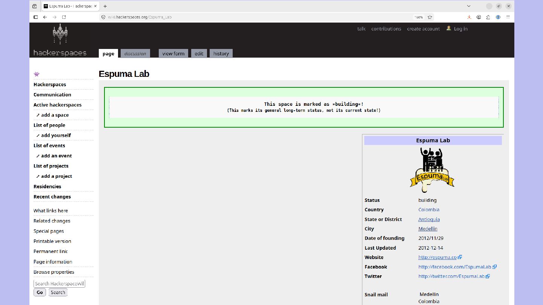Click the blue extension icon in the toolbar
Image resolution: width=543 pixels, height=305 pixels.
coord(498,17)
